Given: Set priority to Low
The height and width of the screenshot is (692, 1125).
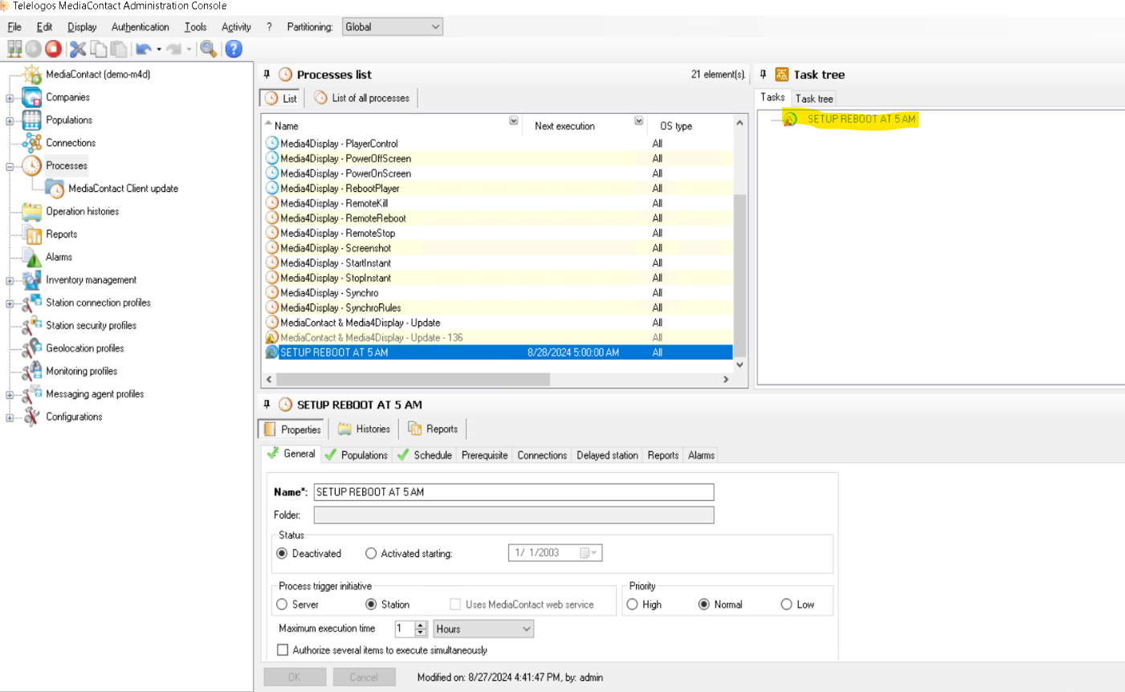Looking at the screenshot, I should (787, 604).
